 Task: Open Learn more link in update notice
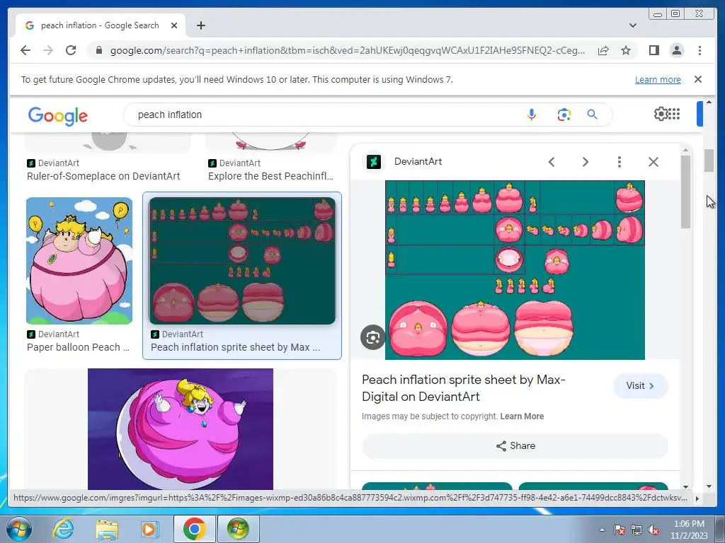point(658,79)
